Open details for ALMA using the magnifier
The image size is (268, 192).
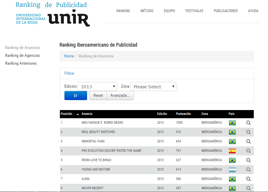pyautogui.click(x=248, y=179)
